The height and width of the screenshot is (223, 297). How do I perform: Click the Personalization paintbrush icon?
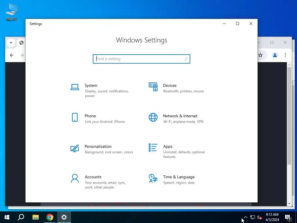(x=75, y=148)
